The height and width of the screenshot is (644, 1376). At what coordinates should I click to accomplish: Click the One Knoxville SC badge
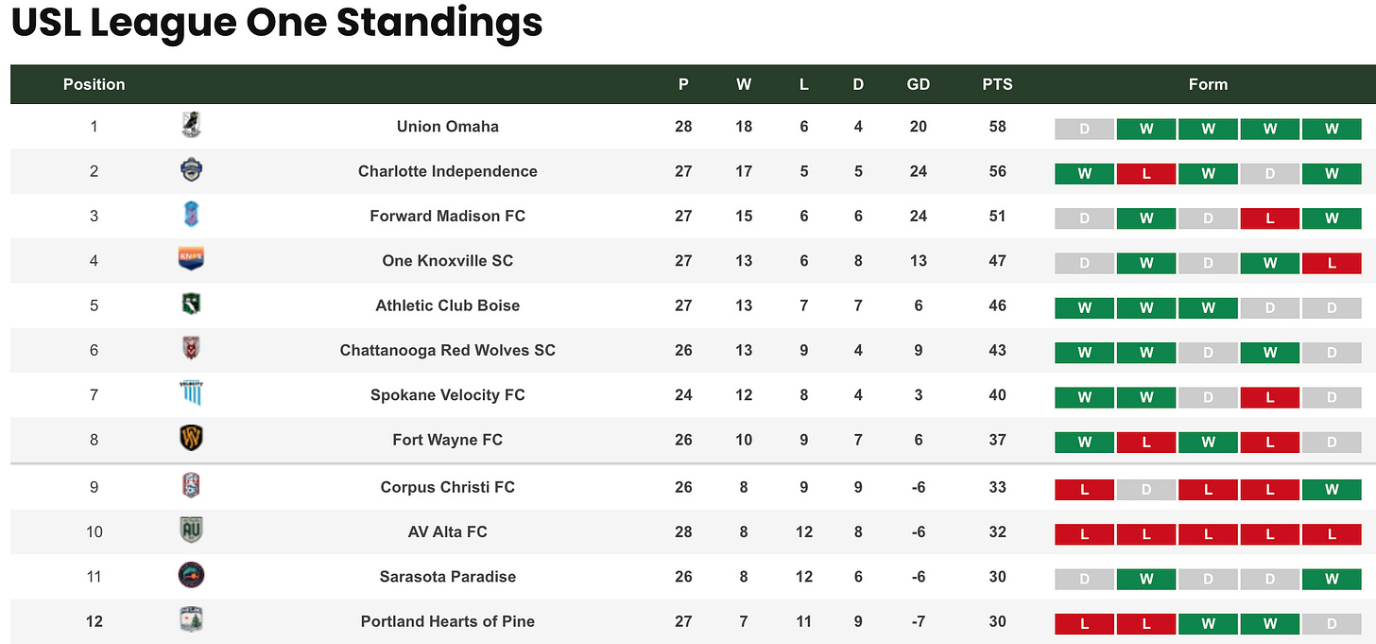191,259
